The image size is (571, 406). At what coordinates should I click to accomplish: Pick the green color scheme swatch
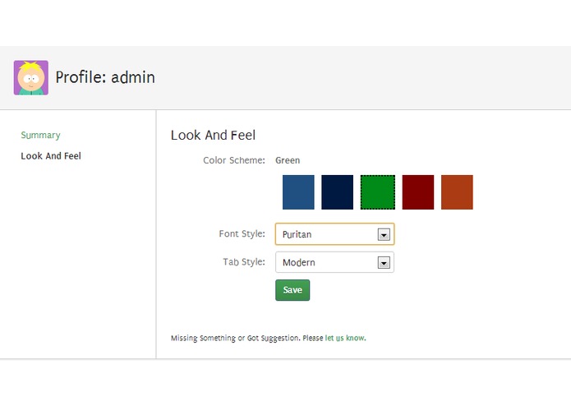[378, 192]
